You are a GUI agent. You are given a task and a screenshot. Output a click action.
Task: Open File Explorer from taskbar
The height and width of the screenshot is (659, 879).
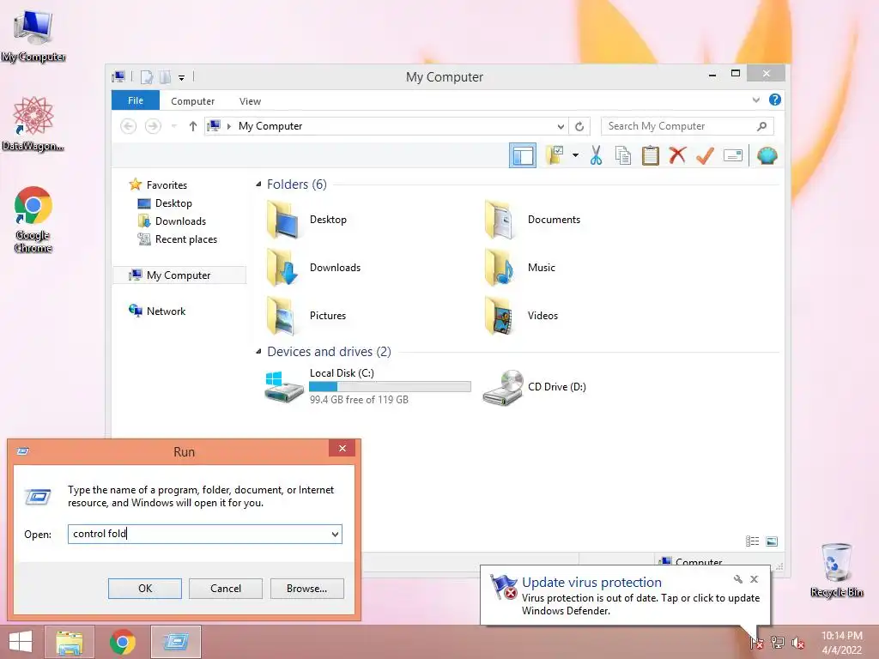point(70,642)
